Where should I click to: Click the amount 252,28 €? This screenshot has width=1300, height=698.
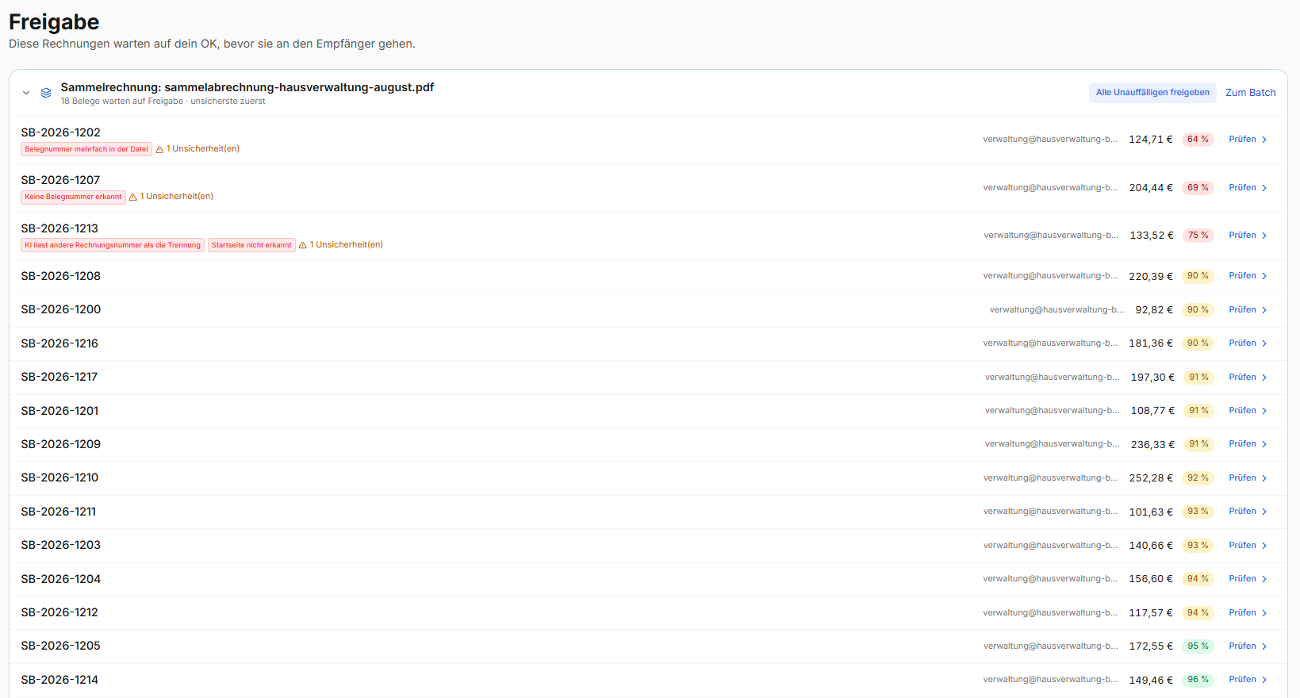(x=1151, y=478)
